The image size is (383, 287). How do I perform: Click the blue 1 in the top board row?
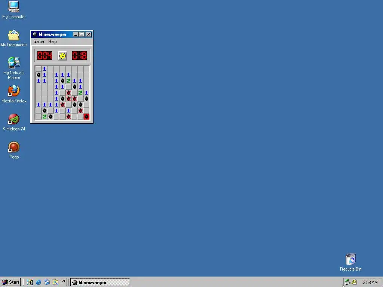[45, 69]
